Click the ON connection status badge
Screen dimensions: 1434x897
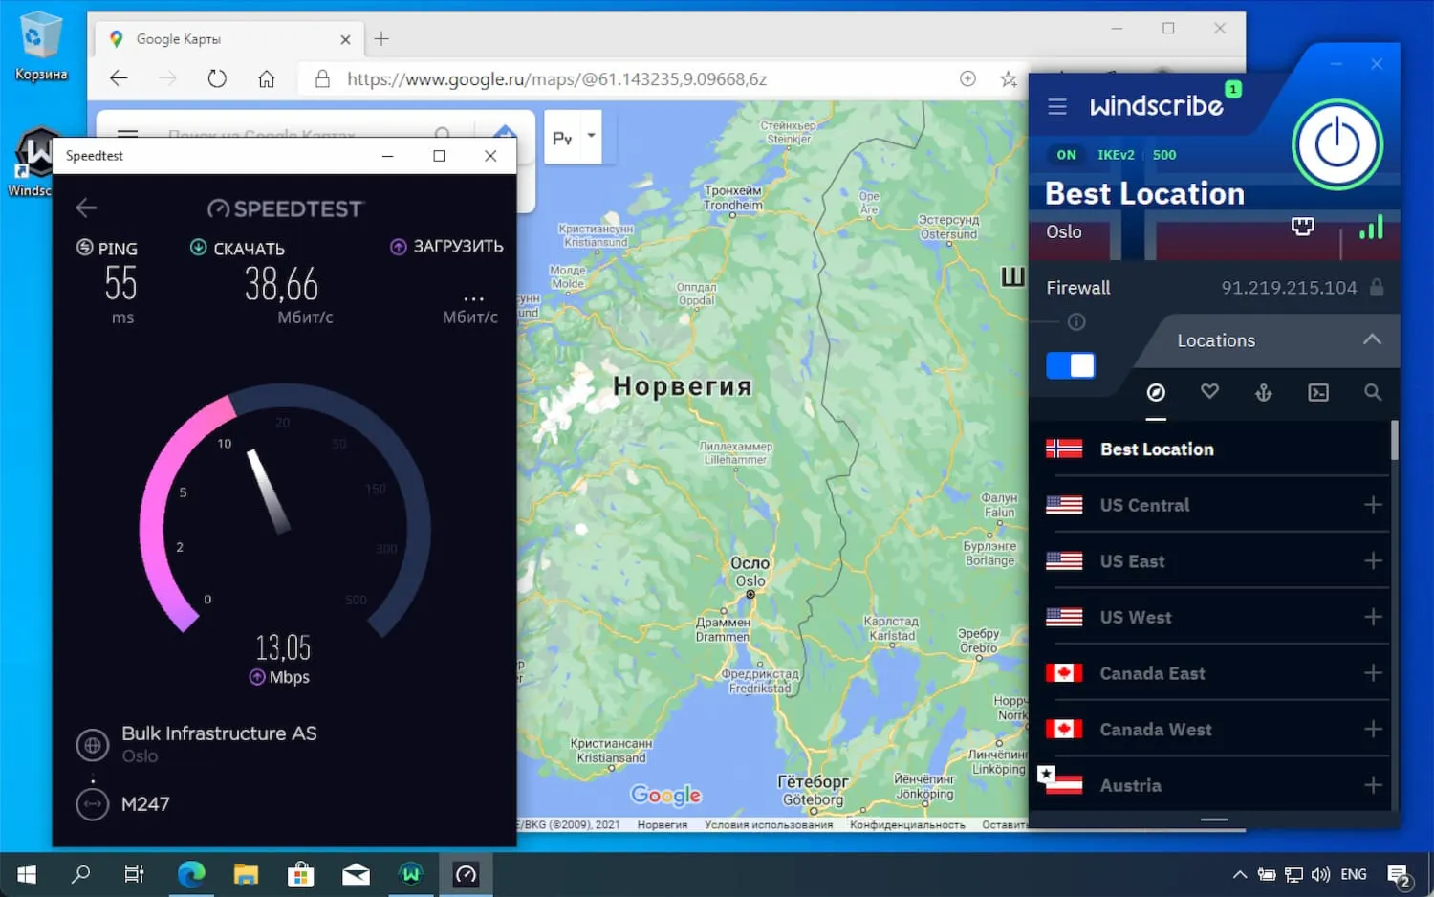pyautogui.click(x=1066, y=155)
